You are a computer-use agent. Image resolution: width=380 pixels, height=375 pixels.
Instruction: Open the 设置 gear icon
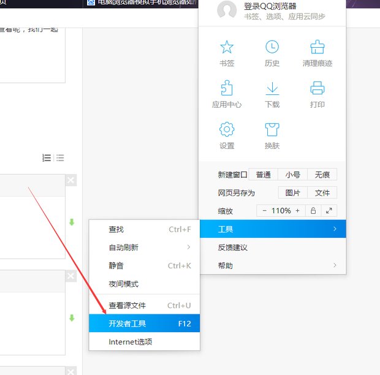tap(227, 129)
